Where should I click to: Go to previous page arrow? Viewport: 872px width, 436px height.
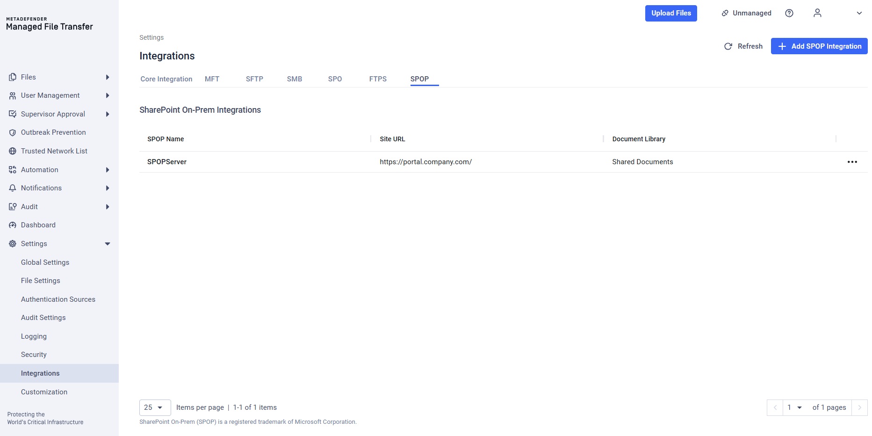click(x=775, y=407)
